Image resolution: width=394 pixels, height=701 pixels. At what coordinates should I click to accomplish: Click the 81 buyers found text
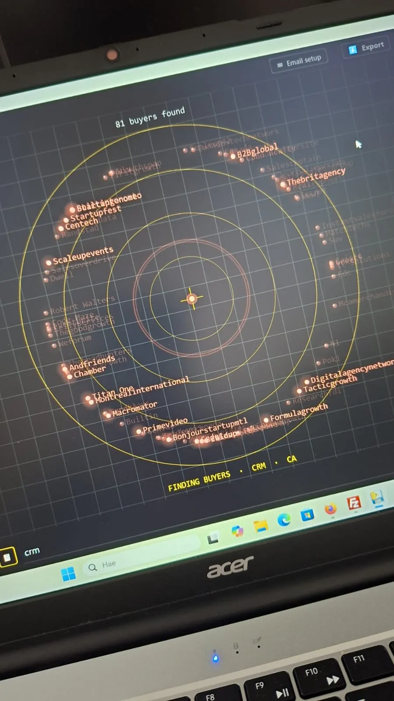[150, 117]
